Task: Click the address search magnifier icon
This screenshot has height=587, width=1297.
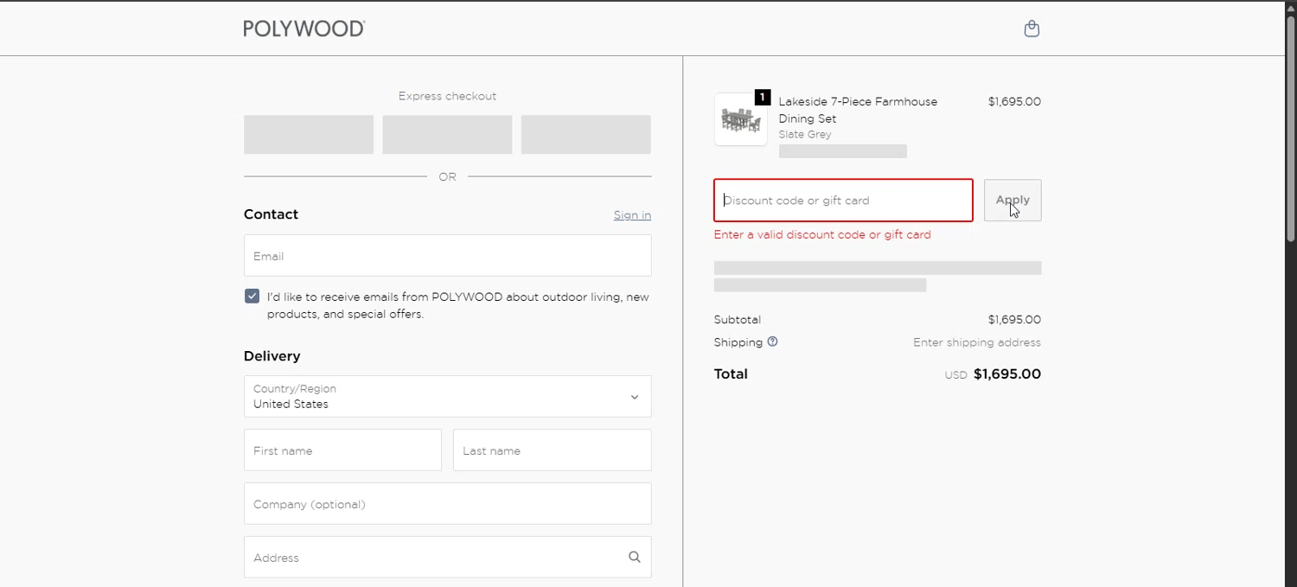Action: (635, 557)
